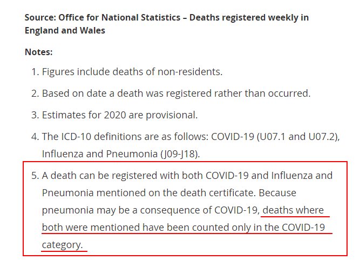Click the underlined "deaths where" phrase
The width and height of the screenshot is (360, 260).
[296, 210]
